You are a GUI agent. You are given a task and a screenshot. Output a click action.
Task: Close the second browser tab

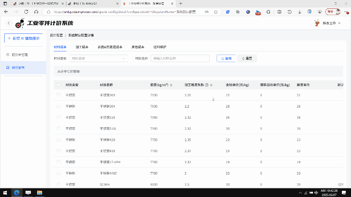(x=117, y=4)
